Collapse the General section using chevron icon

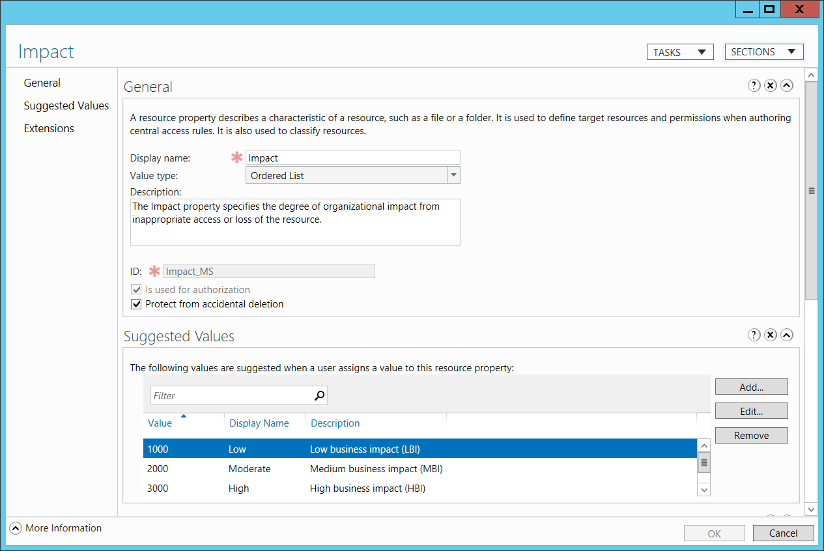point(787,85)
